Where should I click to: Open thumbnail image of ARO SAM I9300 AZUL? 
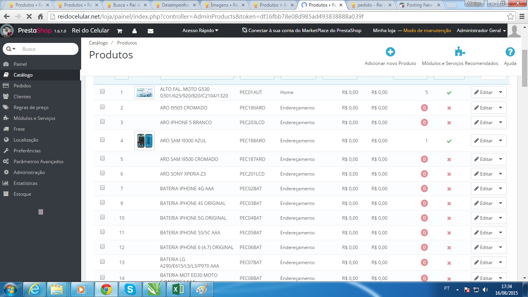click(x=145, y=141)
